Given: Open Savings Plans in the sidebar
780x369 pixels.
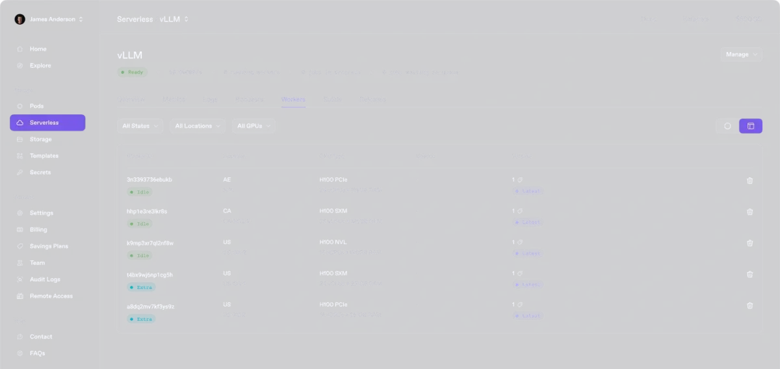Looking at the screenshot, I should pyautogui.click(x=47, y=246).
